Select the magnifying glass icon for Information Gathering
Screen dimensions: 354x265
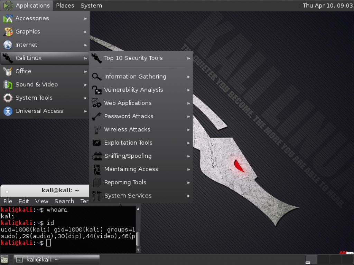tap(97, 76)
